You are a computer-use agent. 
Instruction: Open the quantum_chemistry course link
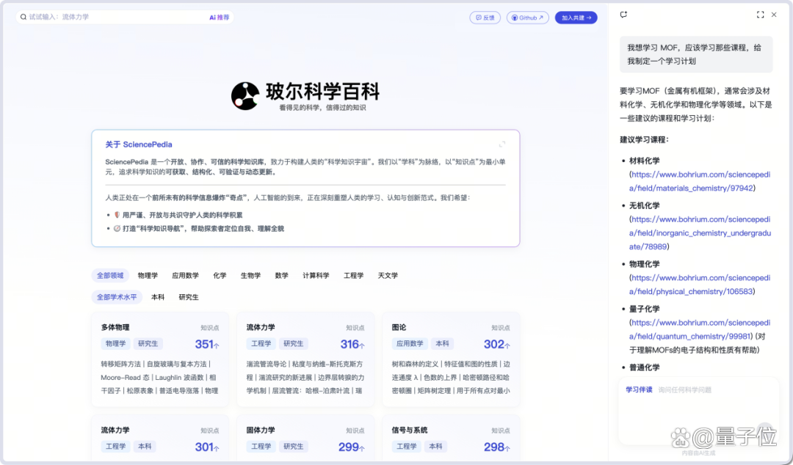click(x=700, y=329)
